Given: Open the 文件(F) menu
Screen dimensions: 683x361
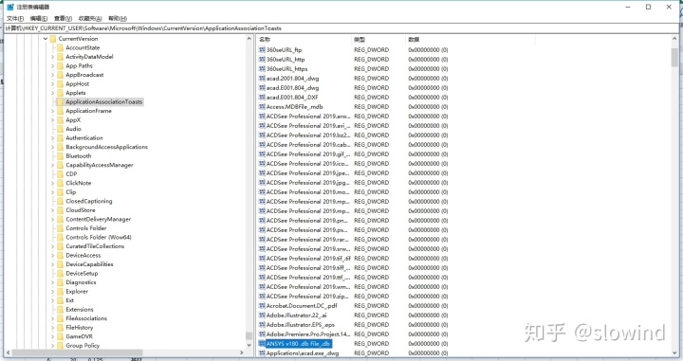Looking at the screenshot, I should pyautogui.click(x=15, y=18).
